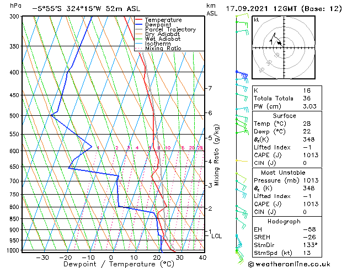
Task: Click the PW (cm) value 3.03
Action: coord(310,106)
